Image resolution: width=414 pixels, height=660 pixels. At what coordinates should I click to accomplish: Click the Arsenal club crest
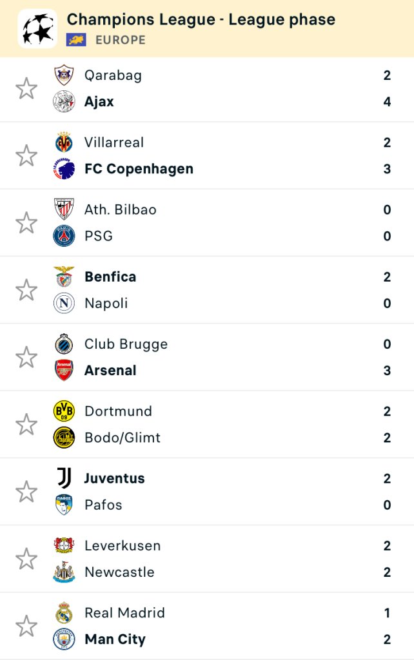64,371
